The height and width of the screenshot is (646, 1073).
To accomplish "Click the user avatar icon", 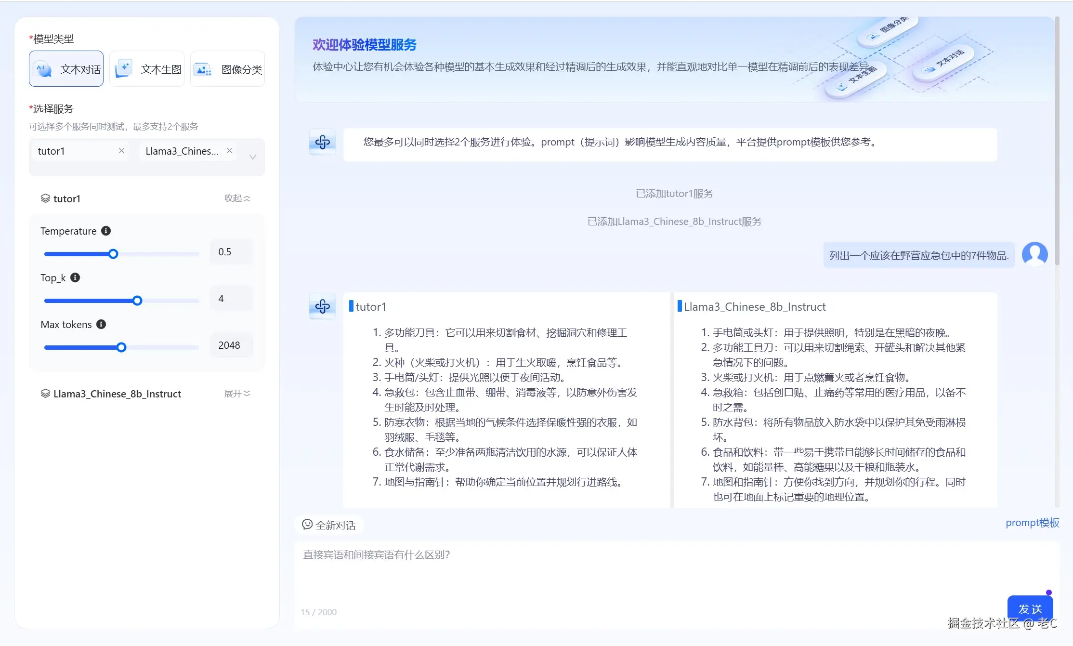I will pyautogui.click(x=1034, y=254).
